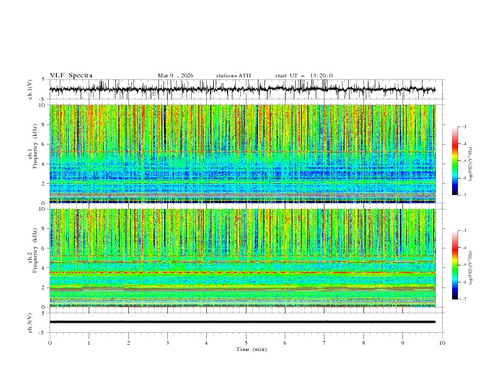Viewport: 498px width, 385px height.
Task: Click the ch.1 'log(PSD)(V²/Hz)' colorbar label
Action: [x=471, y=164]
